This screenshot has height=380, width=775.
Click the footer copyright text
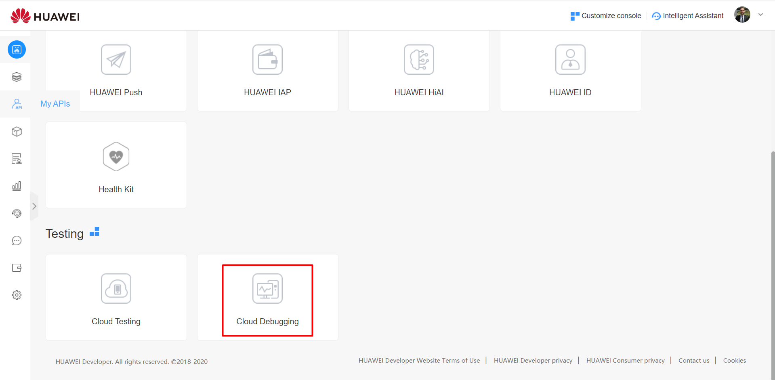[132, 361]
